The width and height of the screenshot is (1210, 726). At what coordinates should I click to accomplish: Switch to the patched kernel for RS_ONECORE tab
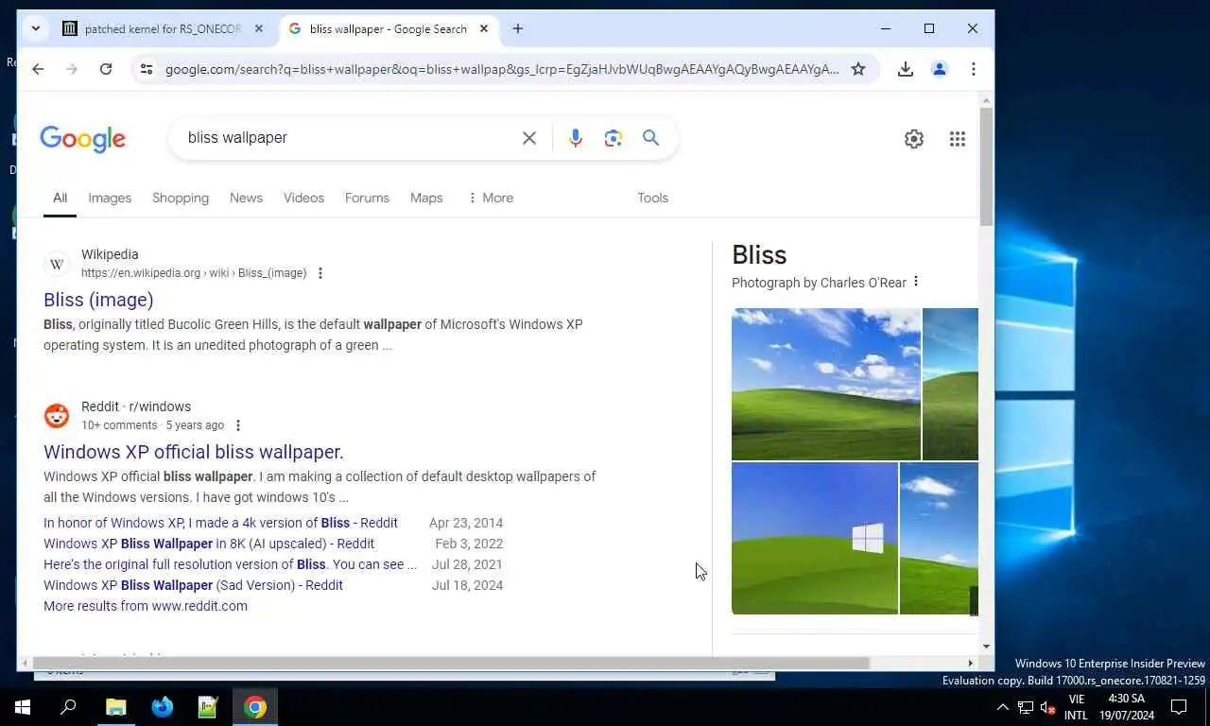[164, 28]
